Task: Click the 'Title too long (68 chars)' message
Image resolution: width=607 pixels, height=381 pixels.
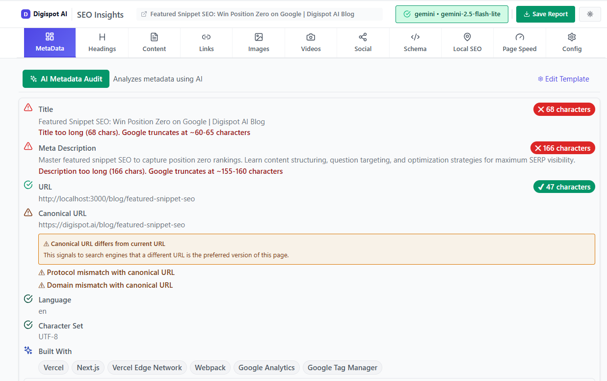Action: point(144,133)
